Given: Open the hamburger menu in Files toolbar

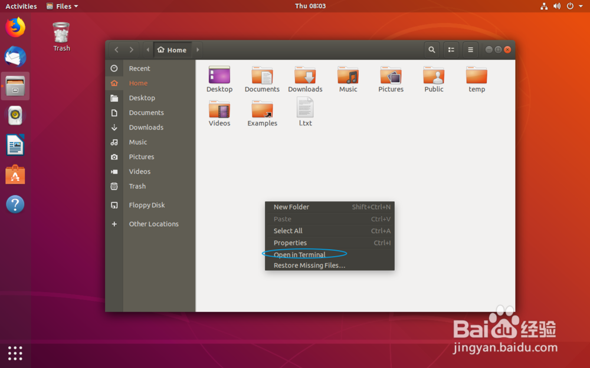Looking at the screenshot, I should pyautogui.click(x=470, y=49).
